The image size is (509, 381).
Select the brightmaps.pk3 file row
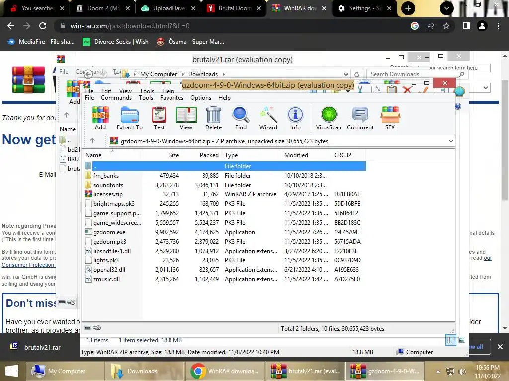tap(225, 203)
